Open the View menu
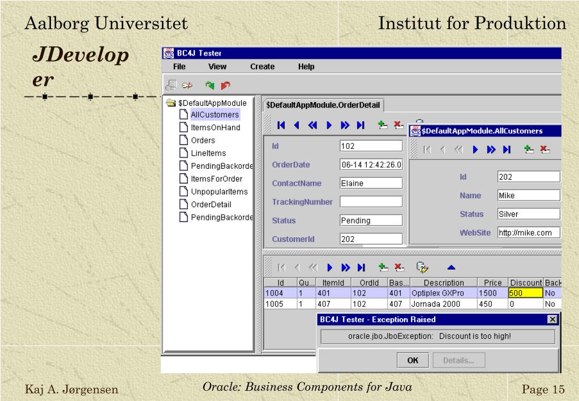 point(217,66)
